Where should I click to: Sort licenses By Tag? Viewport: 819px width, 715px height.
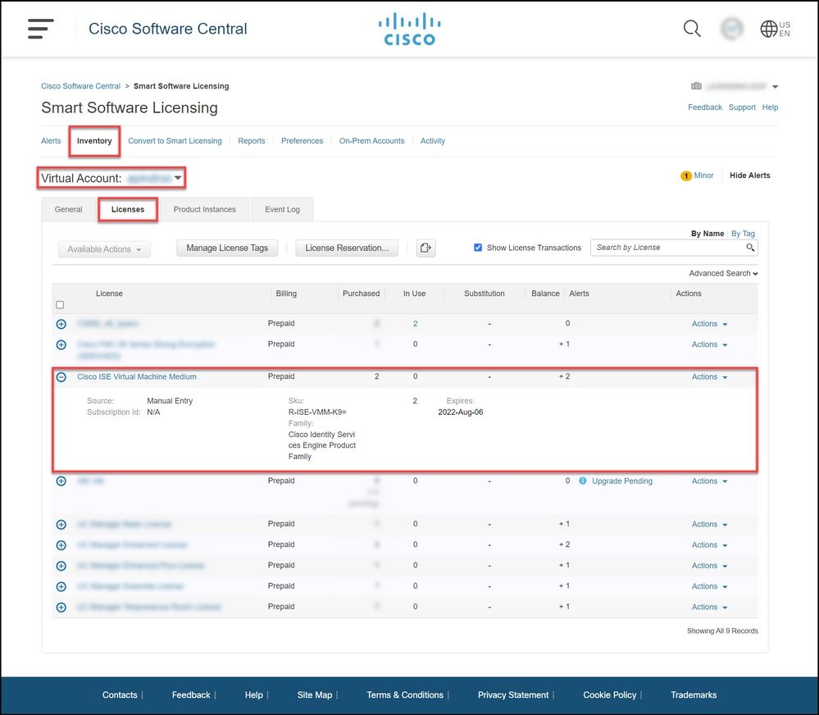[x=743, y=234]
